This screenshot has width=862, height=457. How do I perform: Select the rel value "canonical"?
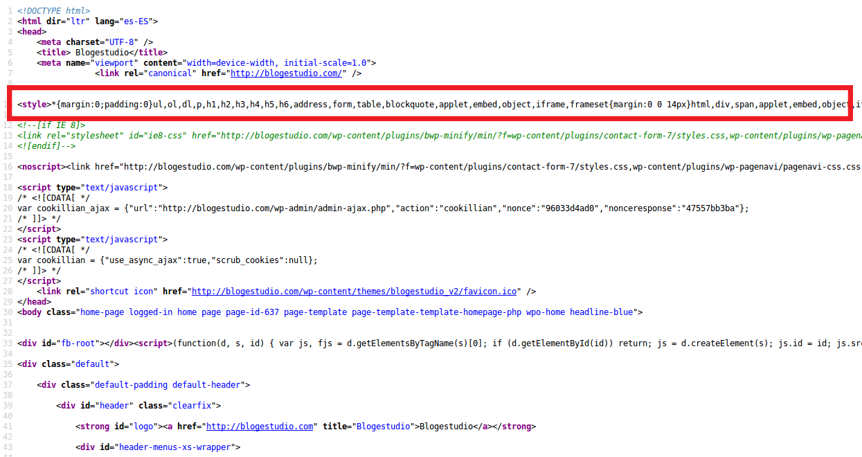click(x=170, y=73)
